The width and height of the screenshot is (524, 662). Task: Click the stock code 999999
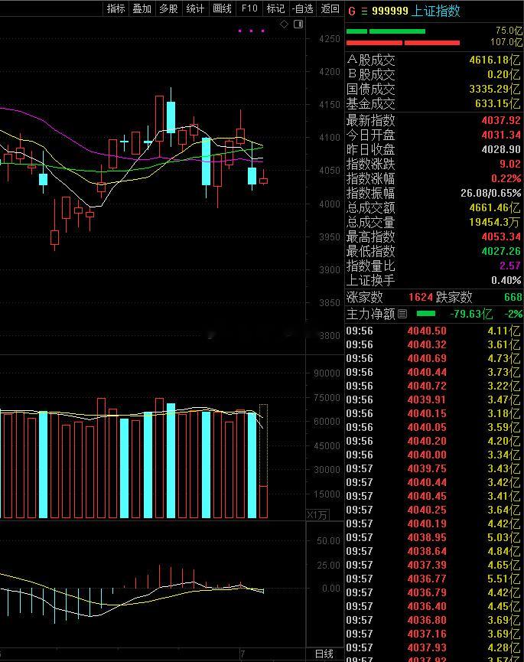(390, 11)
